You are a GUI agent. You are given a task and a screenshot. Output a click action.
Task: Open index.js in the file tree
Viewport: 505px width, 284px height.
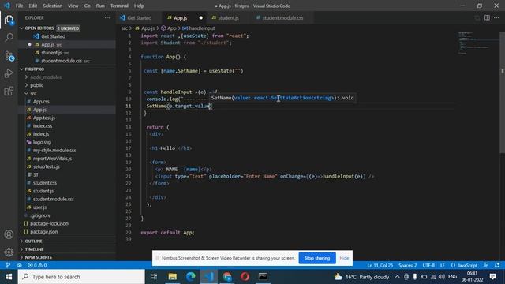[x=41, y=134]
